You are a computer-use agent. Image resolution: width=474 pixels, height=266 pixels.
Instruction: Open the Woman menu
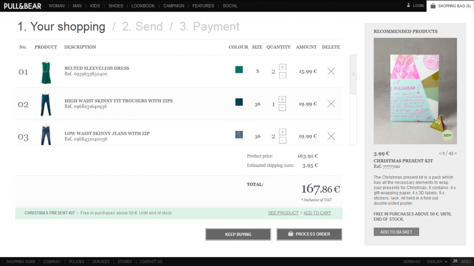click(56, 6)
